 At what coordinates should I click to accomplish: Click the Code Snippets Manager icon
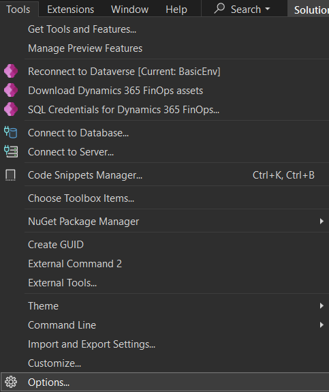pyautogui.click(x=10, y=175)
